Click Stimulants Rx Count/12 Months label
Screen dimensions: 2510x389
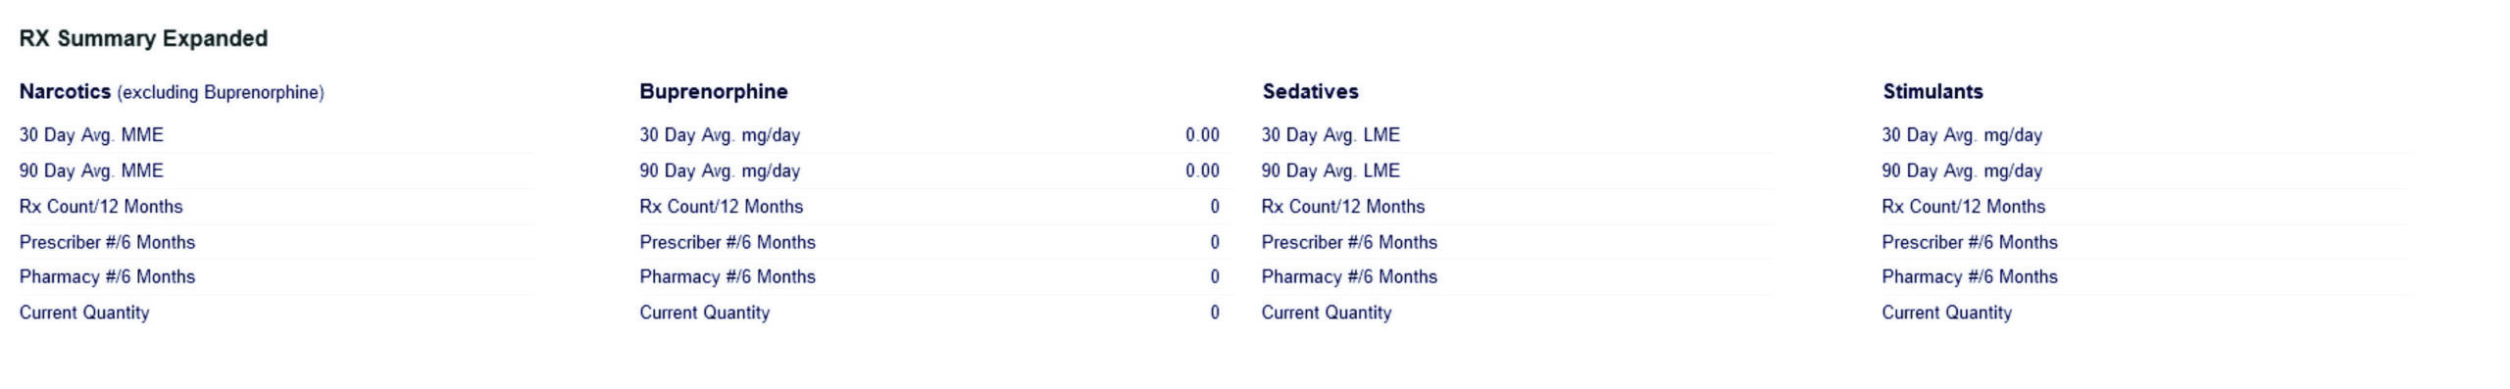tap(1964, 207)
